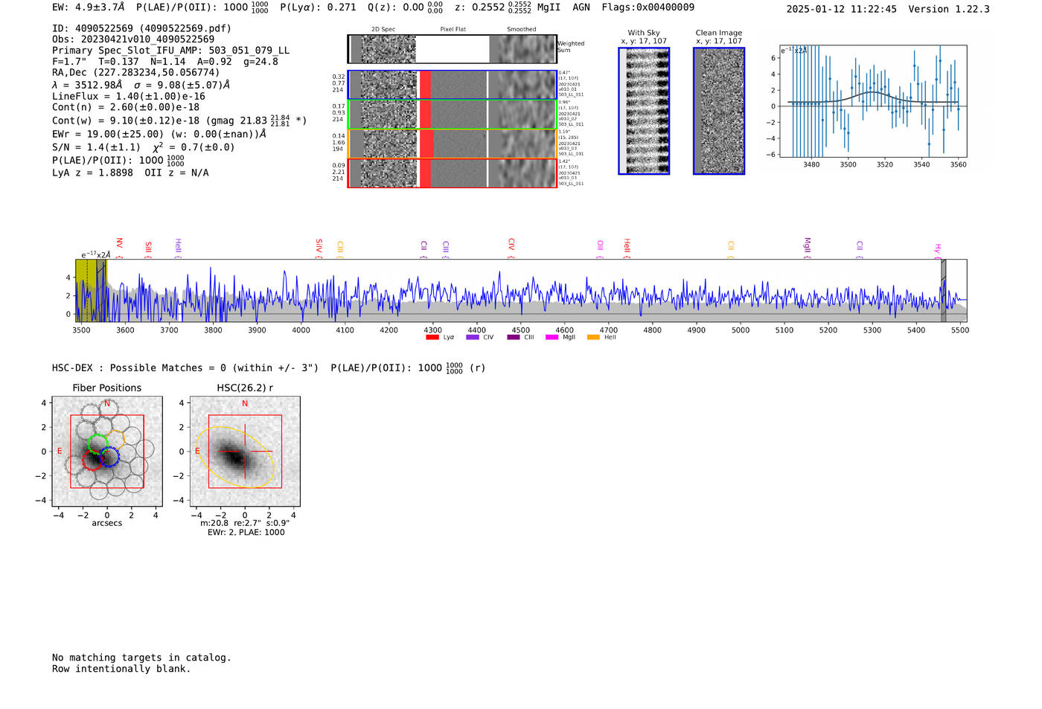Click the 'AGN' label in the header

coord(581,7)
